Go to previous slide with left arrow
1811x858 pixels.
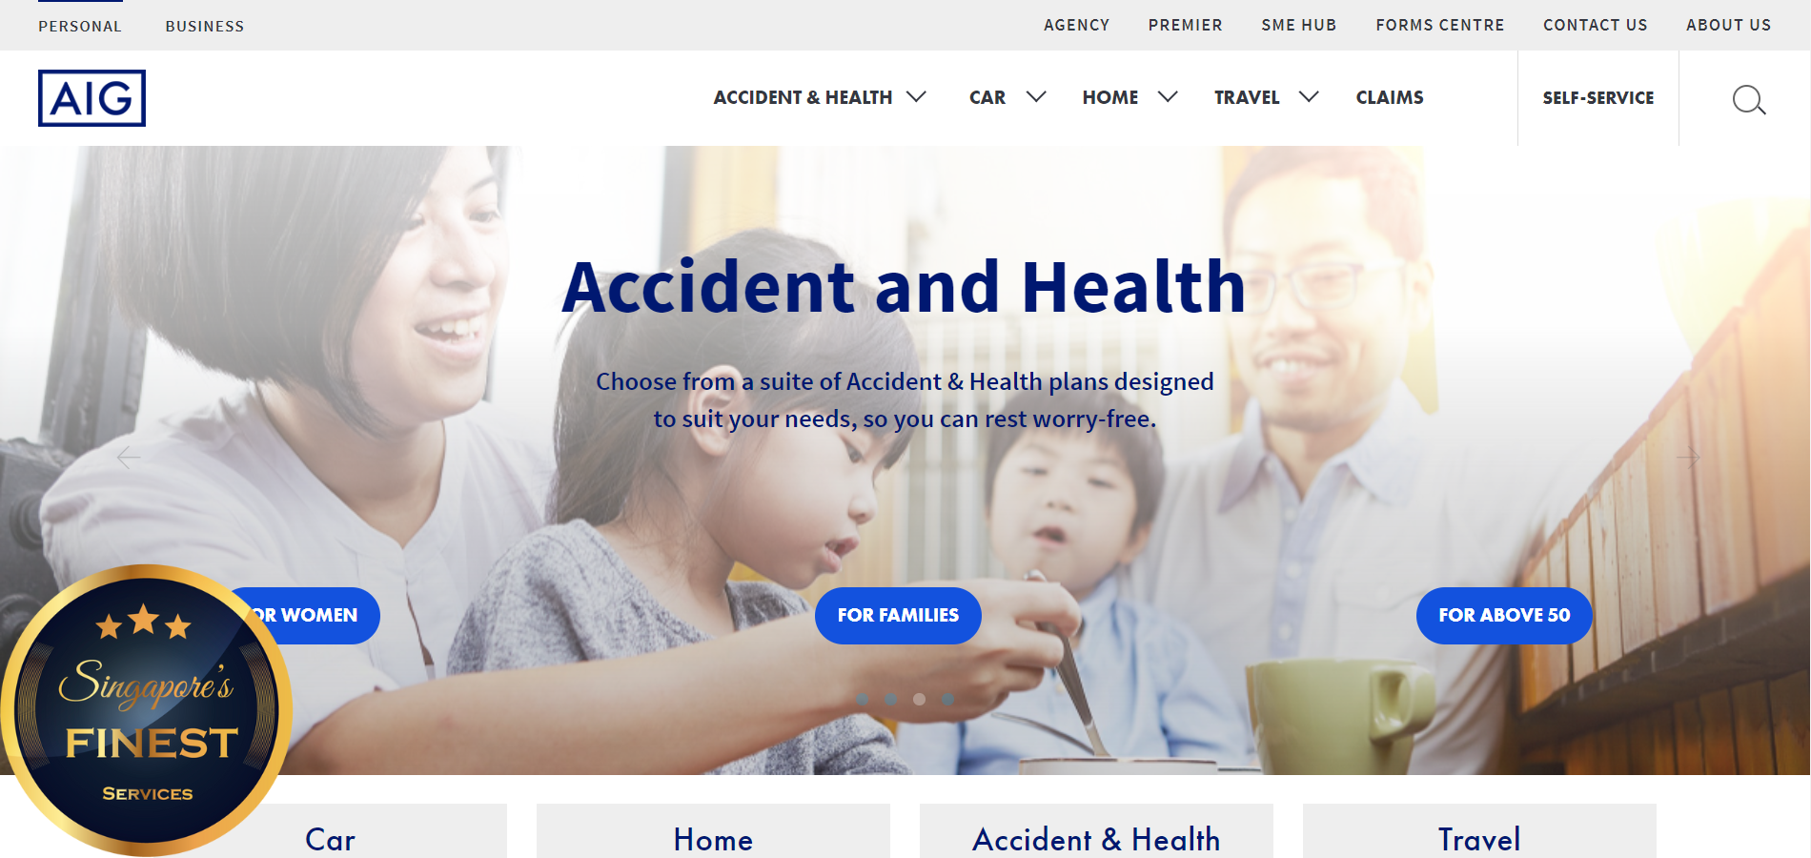[128, 458]
